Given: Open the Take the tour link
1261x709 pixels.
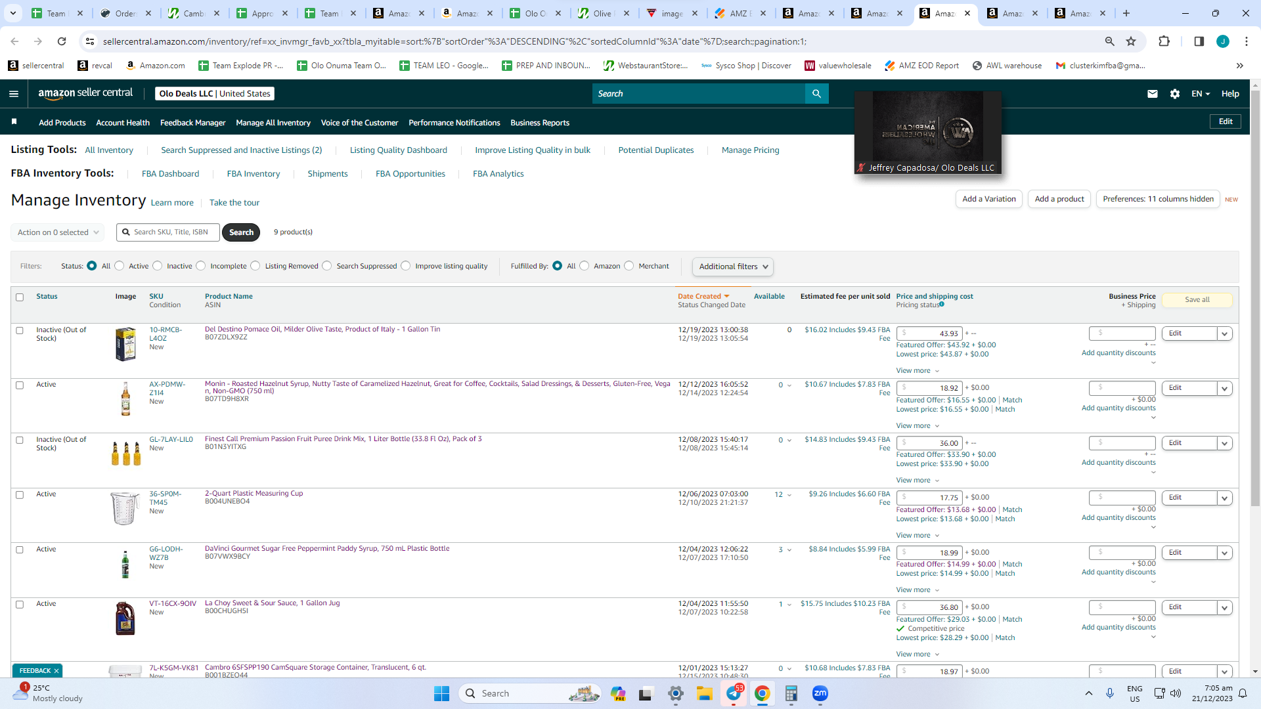Looking at the screenshot, I should tap(234, 203).
